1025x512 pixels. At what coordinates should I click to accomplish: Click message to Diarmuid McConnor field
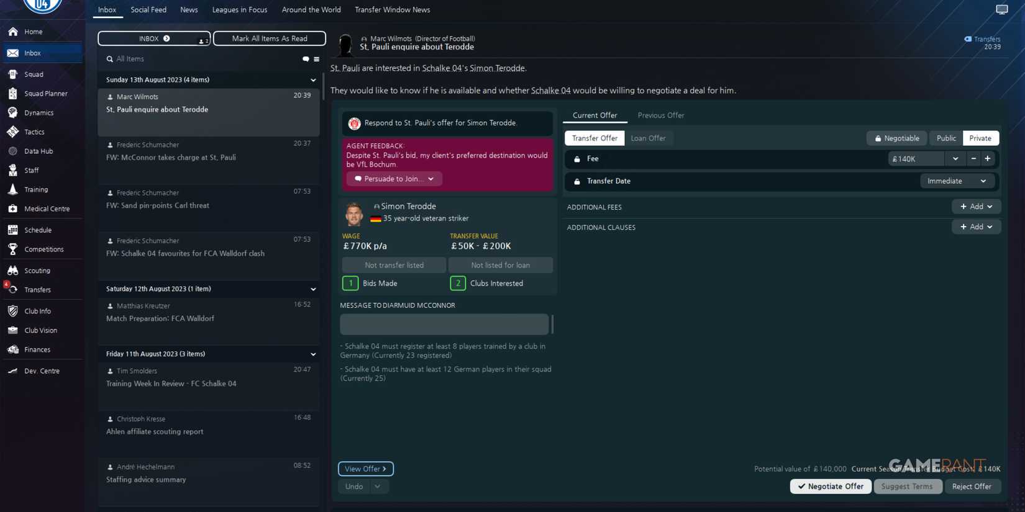(444, 325)
